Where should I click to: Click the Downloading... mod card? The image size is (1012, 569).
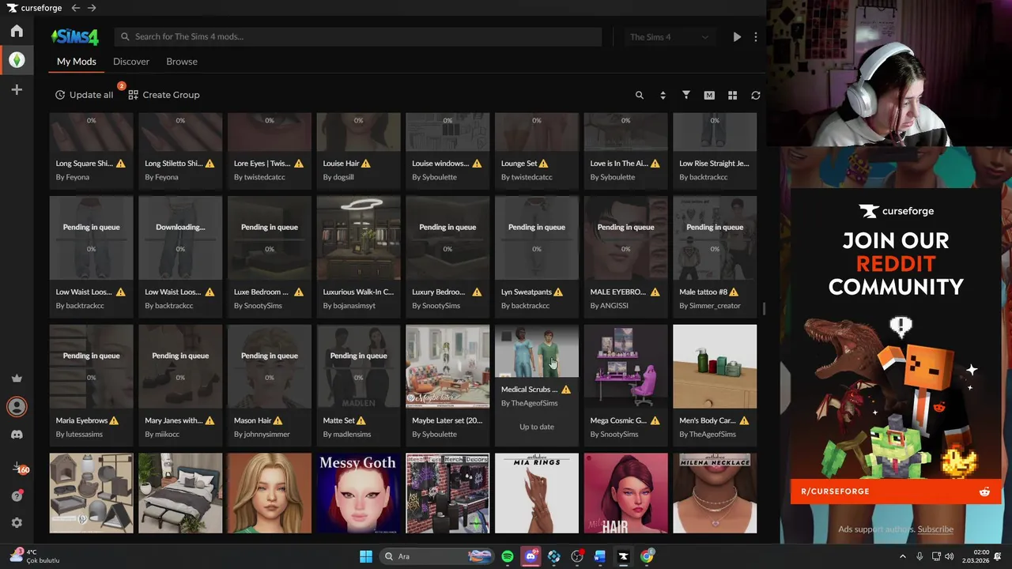[x=180, y=255]
